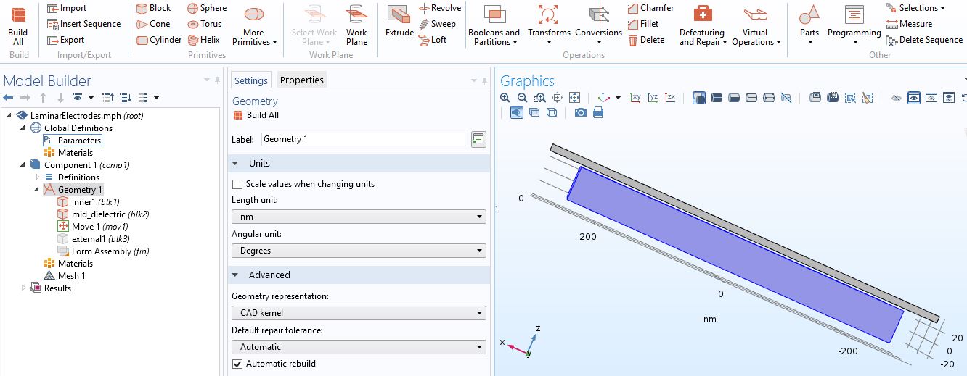Toggle View Unhidden eye button

[x=914, y=98]
